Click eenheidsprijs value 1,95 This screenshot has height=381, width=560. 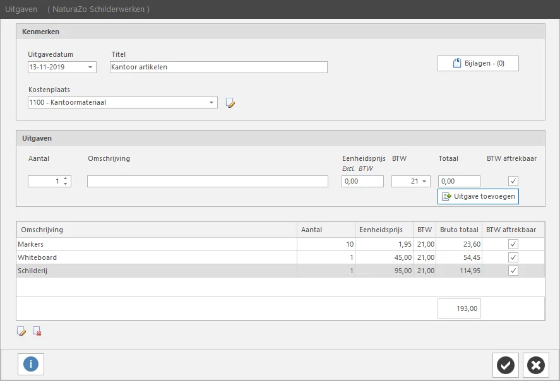coord(405,244)
